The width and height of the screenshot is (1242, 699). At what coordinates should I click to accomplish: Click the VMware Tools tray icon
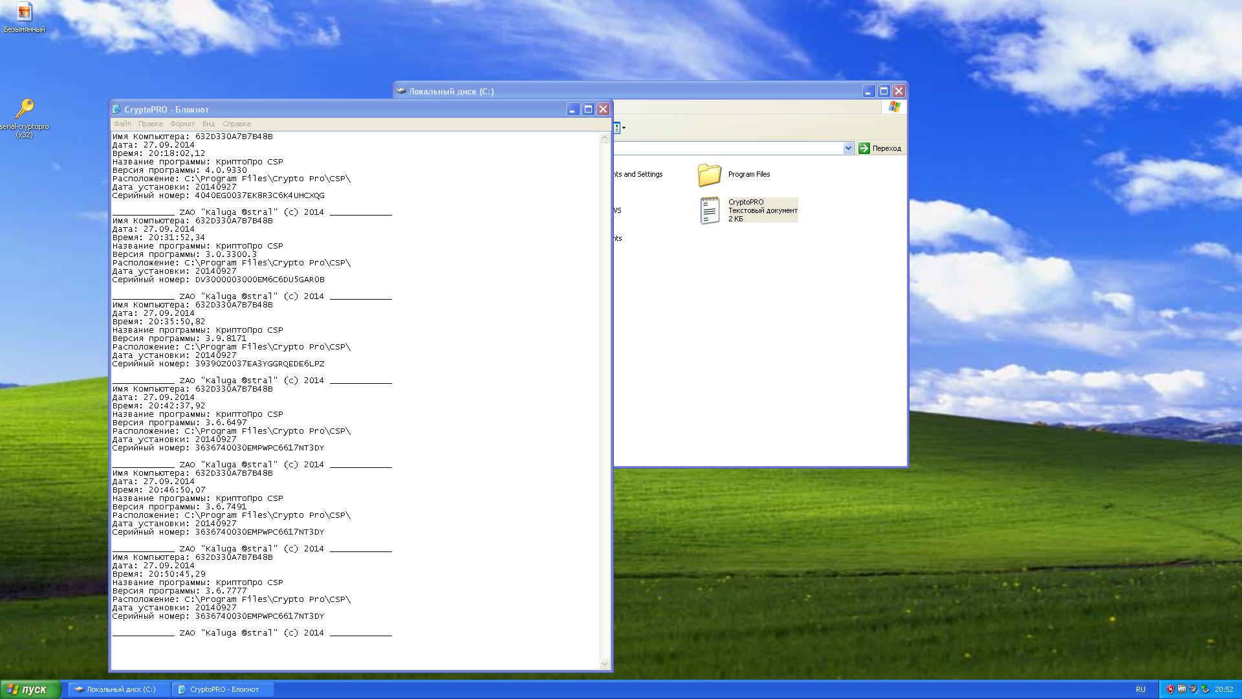coord(1182,689)
